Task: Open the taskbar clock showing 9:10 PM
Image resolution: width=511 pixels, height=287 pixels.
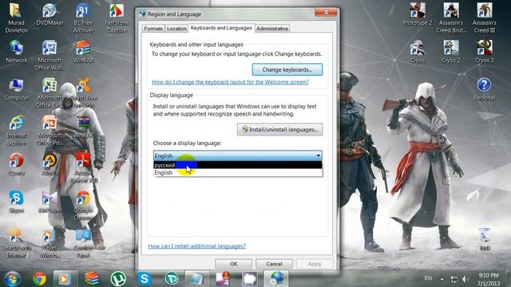Action: [489, 279]
